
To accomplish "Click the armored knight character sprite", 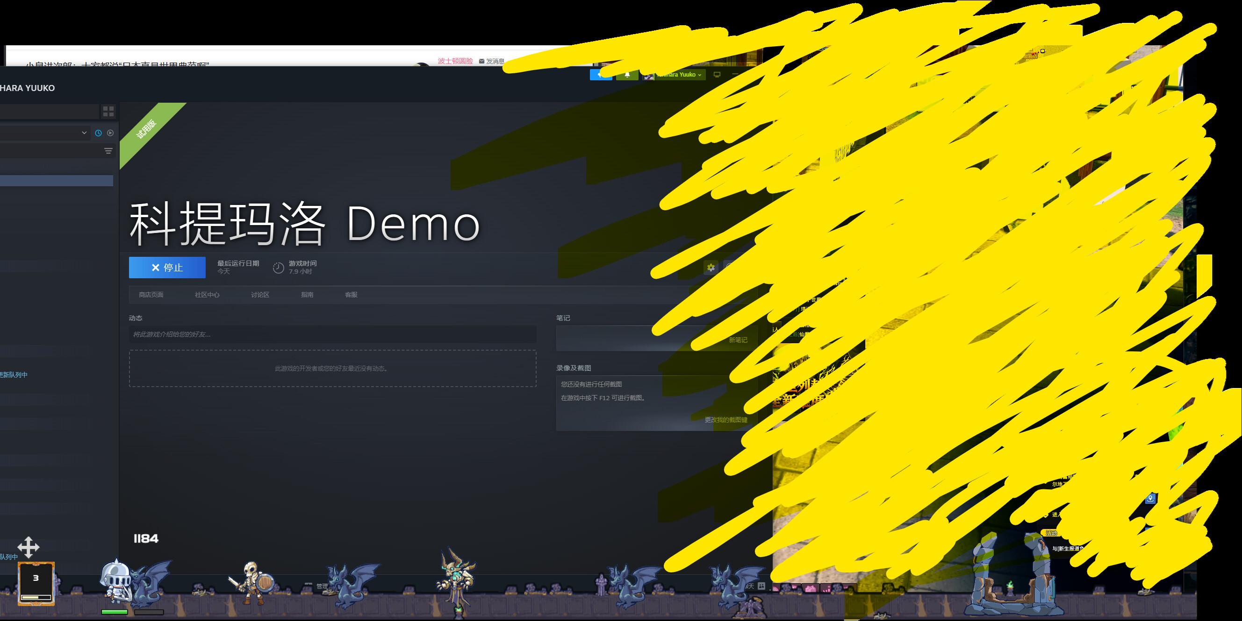I will [x=116, y=580].
